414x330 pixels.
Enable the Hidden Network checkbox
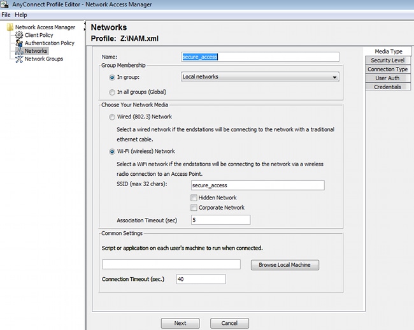click(x=194, y=197)
